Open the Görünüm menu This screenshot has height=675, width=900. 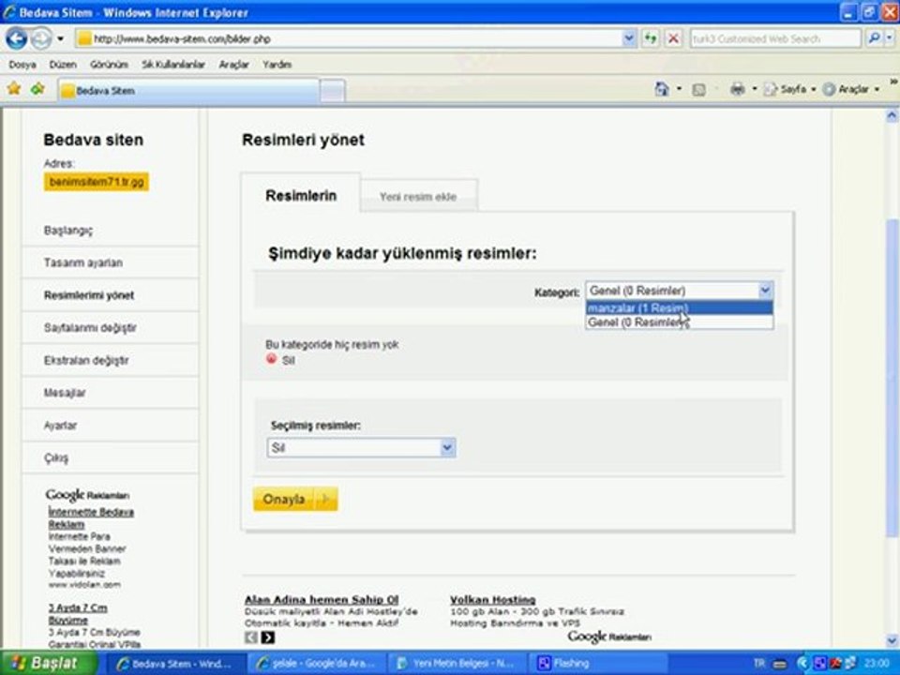click(x=109, y=65)
